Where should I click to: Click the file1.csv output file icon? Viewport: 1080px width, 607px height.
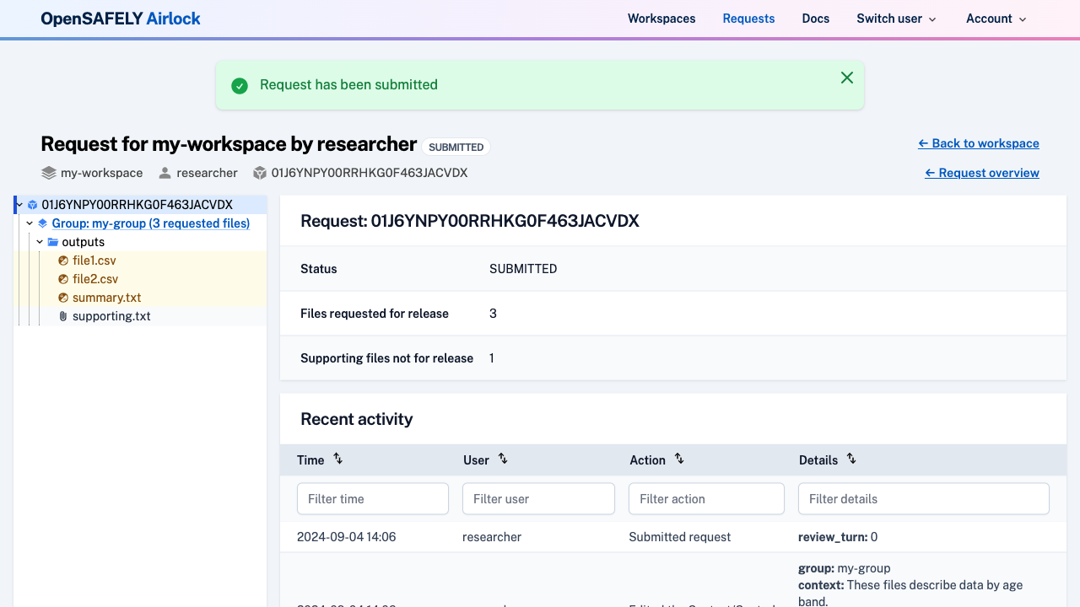(63, 261)
